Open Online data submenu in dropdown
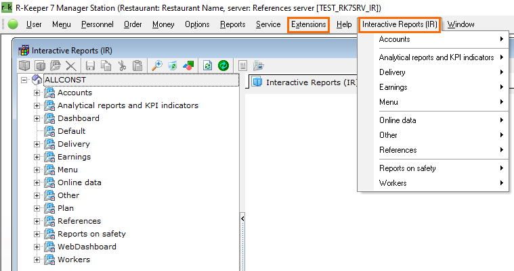This screenshot has height=271, width=514. (433, 120)
